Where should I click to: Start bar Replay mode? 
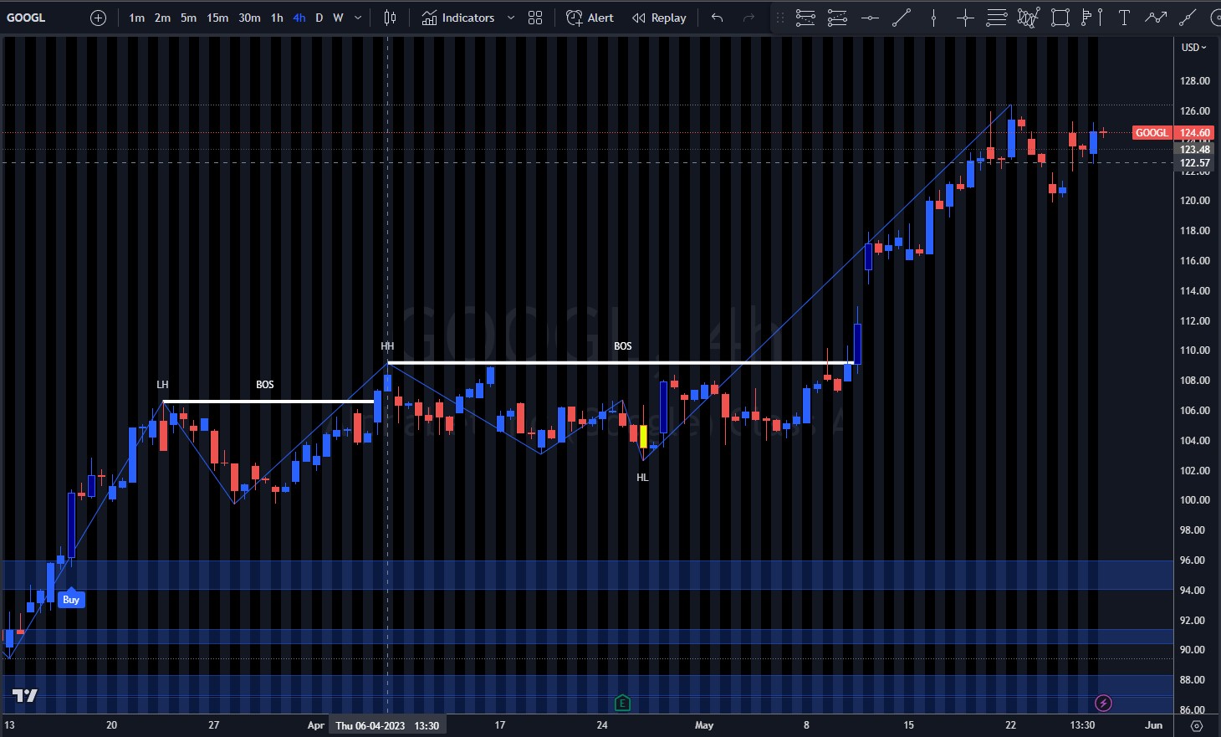(x=659, y=18)
